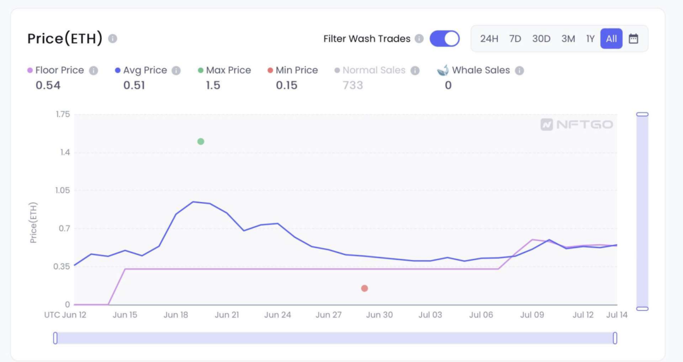
Task: Click the info icon beside Whale Sales
Action: 519,70
